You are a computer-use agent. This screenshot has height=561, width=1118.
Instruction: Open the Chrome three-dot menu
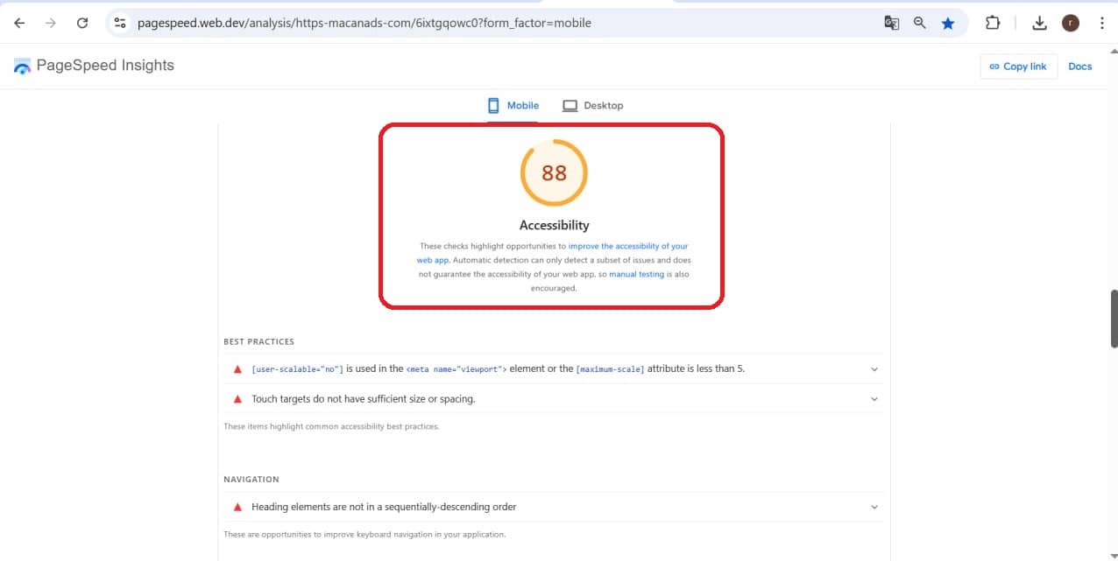(1102, 23)
